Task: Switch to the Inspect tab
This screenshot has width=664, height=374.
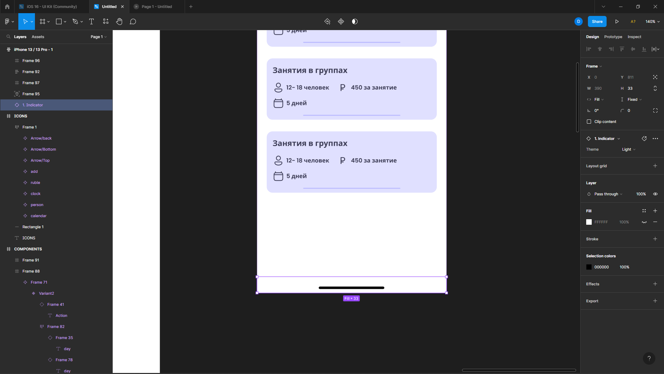Action: pos(634,36)
